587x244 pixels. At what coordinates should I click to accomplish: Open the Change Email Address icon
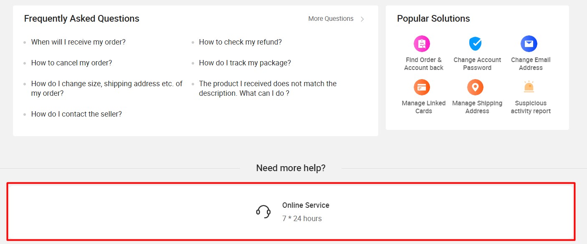click(x=529, y=43)
